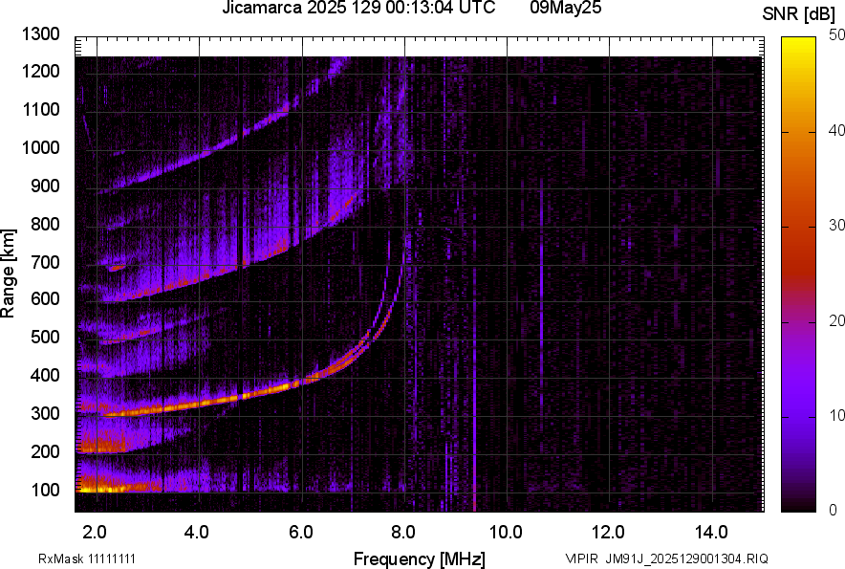Click frequency axis tick 10.0
The image size is (845, 569).
[506, 533]
